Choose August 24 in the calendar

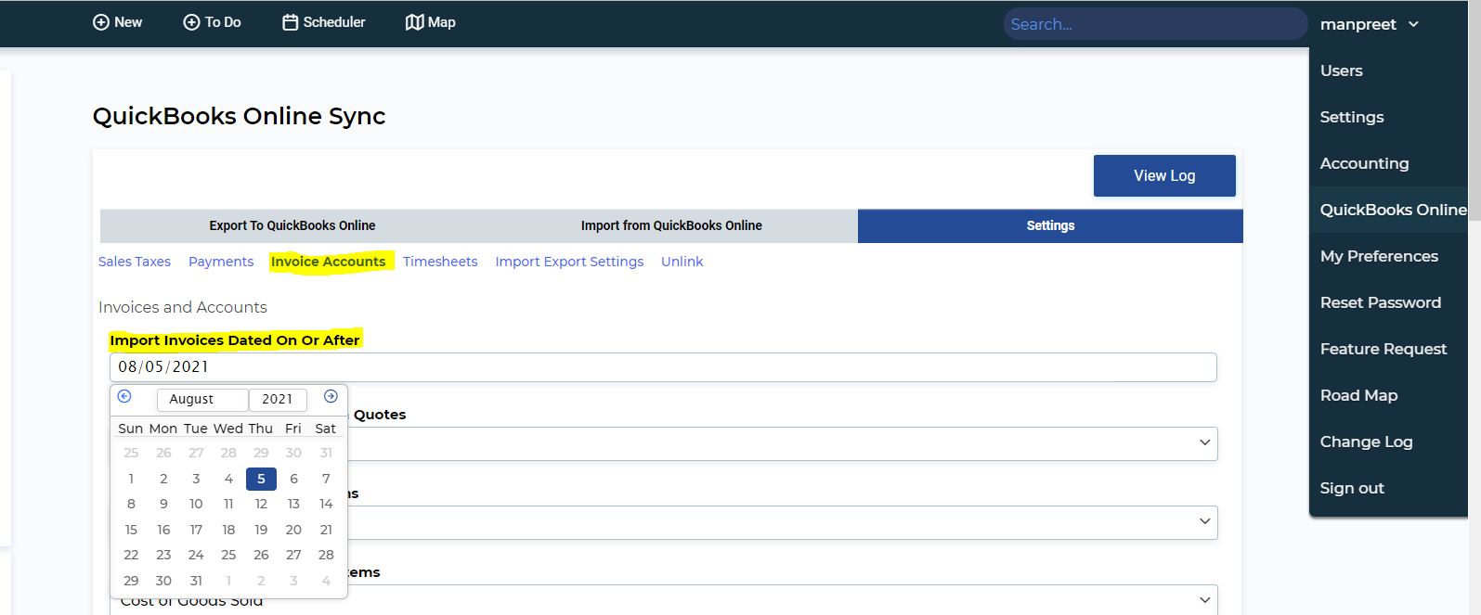click(x=196, y=555)
